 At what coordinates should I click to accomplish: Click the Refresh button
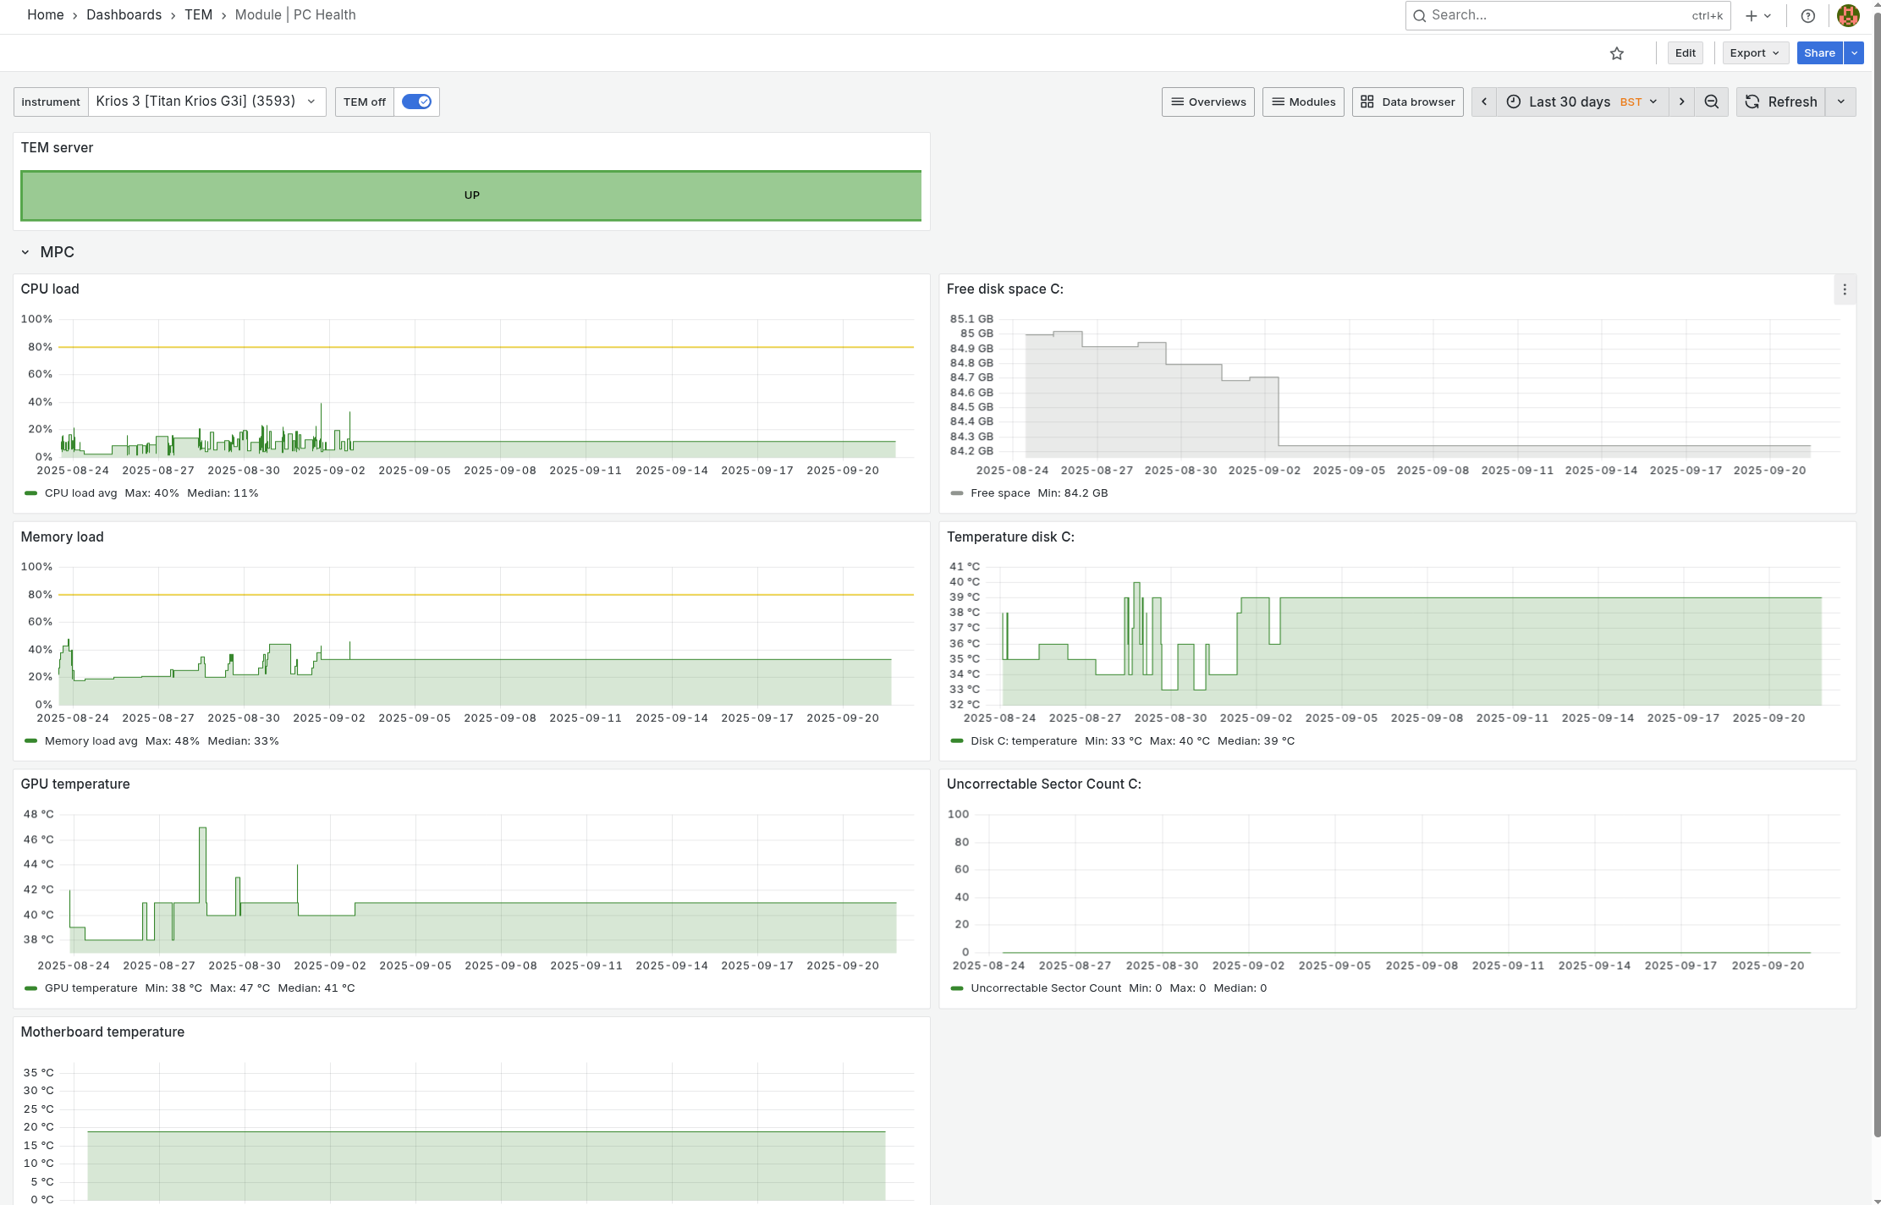[1780, 102]
